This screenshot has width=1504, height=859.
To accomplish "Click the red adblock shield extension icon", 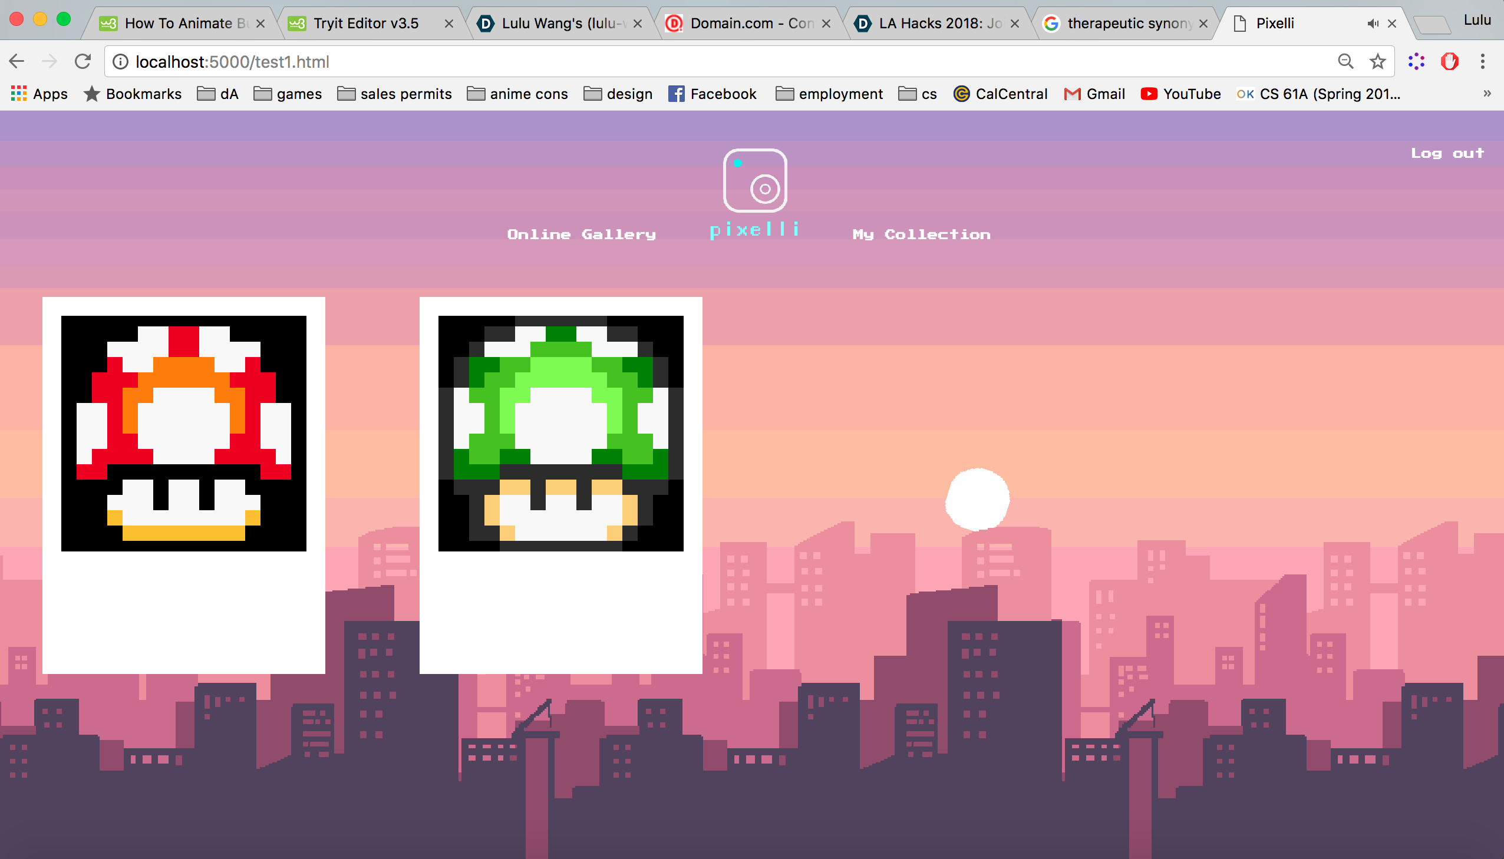I will point(1449,61).
